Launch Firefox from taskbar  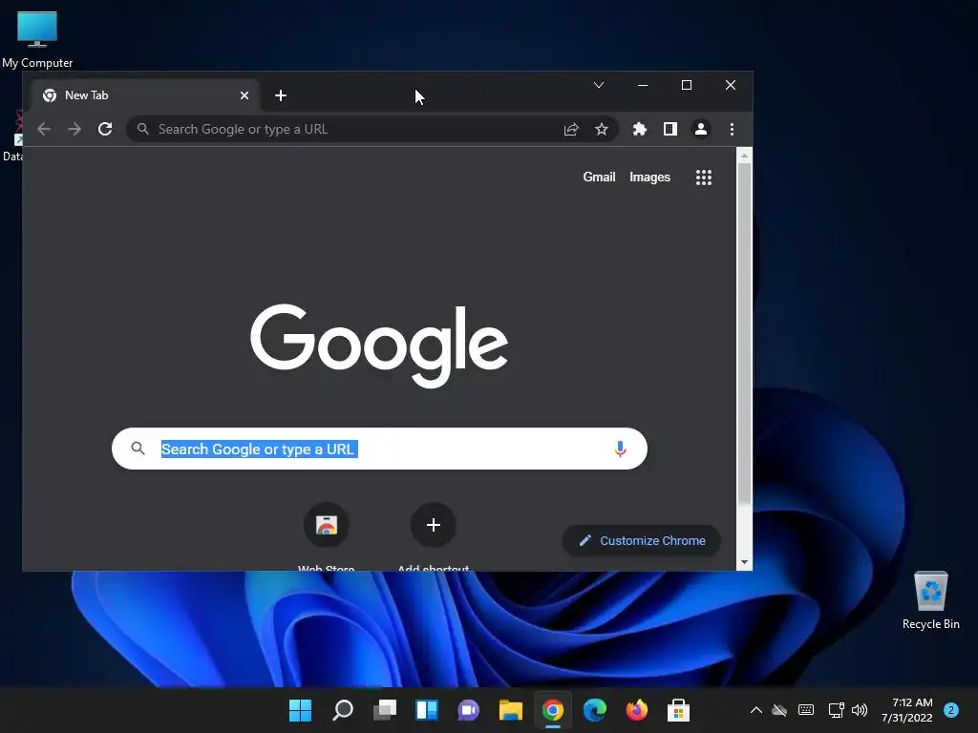(x=636, y=710)
